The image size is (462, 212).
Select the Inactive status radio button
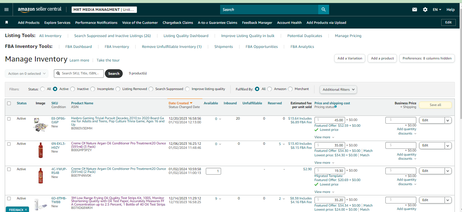[x=73, y=89]
